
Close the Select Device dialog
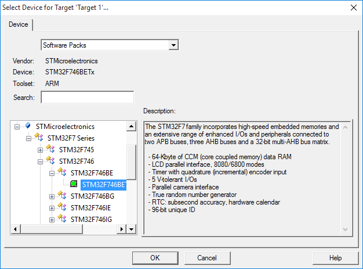pyautogui.click(x=354, y=8)
